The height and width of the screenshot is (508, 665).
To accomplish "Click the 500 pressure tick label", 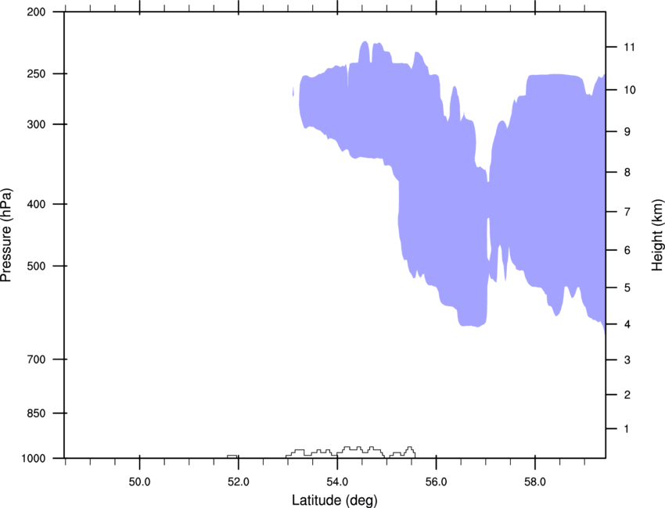I will 36,266.
